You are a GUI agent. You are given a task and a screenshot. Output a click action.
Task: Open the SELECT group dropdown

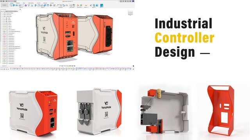[102, 7]
